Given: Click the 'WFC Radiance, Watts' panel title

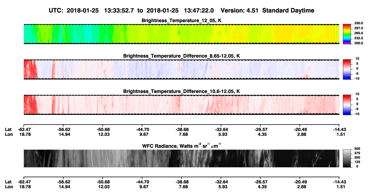Looking at the screenshot, I should click(182, 146).
